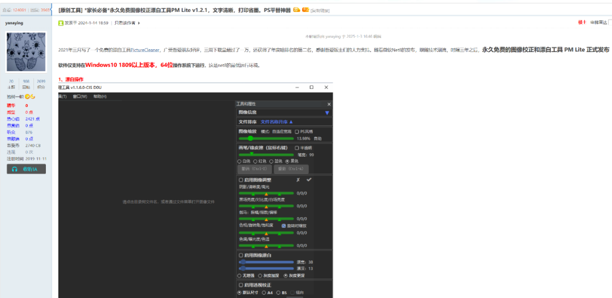
Task: Select the 黑色 brush color radio
Action: click(x=287, y=161)
